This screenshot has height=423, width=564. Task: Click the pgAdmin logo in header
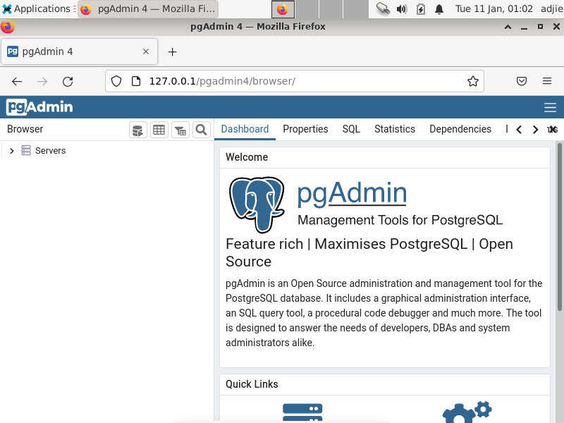click(x=39, y=107)
